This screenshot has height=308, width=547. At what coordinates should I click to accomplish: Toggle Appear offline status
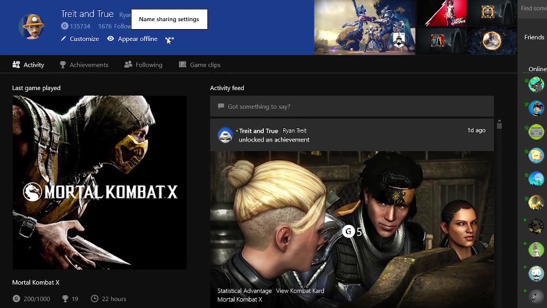point(132,39)
